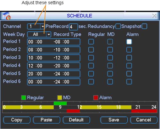
Task: Click the red Alarm legend swatch
Action: (x=96, y=98)
